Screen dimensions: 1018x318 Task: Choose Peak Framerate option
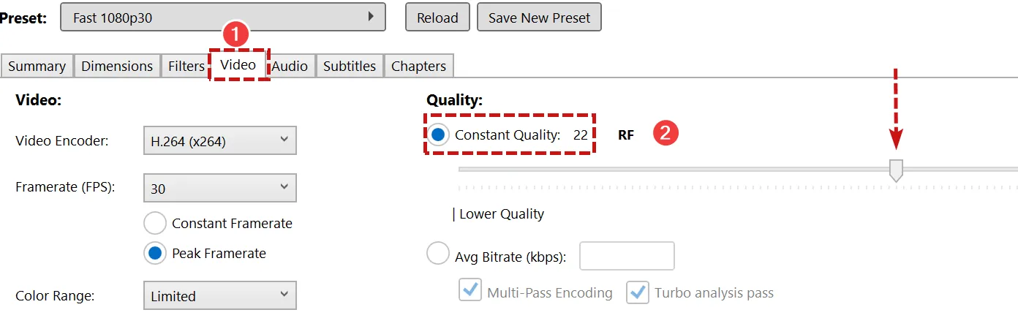click(156, 254)
